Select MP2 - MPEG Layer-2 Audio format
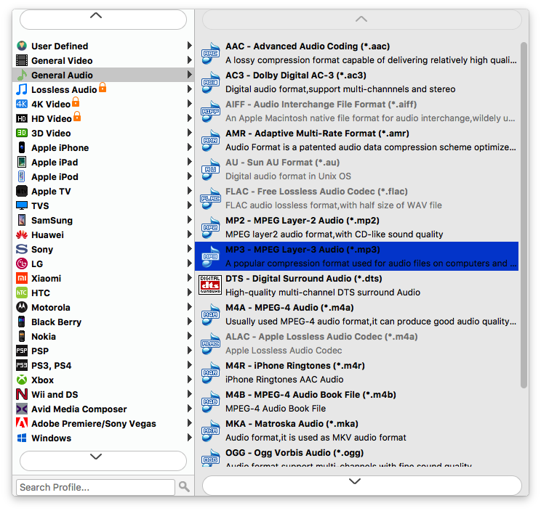Screen dimensions: 541x511 pyautogui.click(x=357, y=227)
